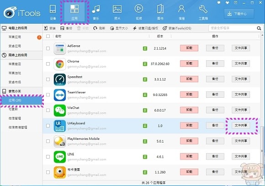Click the 刷新 (Refresh) toolbar button

(x=99, y=28)
